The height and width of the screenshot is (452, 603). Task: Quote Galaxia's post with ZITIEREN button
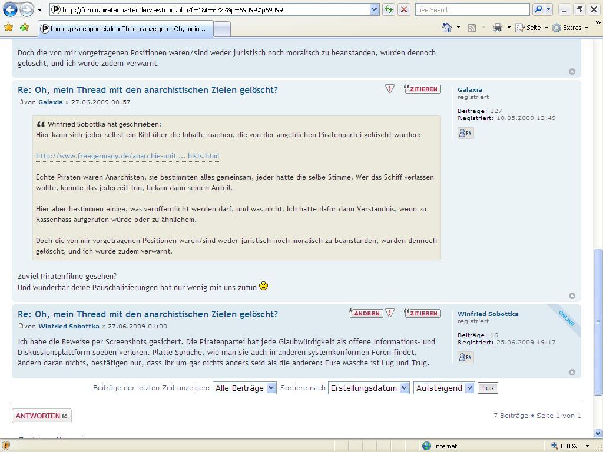422,89
